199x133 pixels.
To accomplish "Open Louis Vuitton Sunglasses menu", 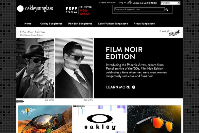I will (x=113, y=24).
